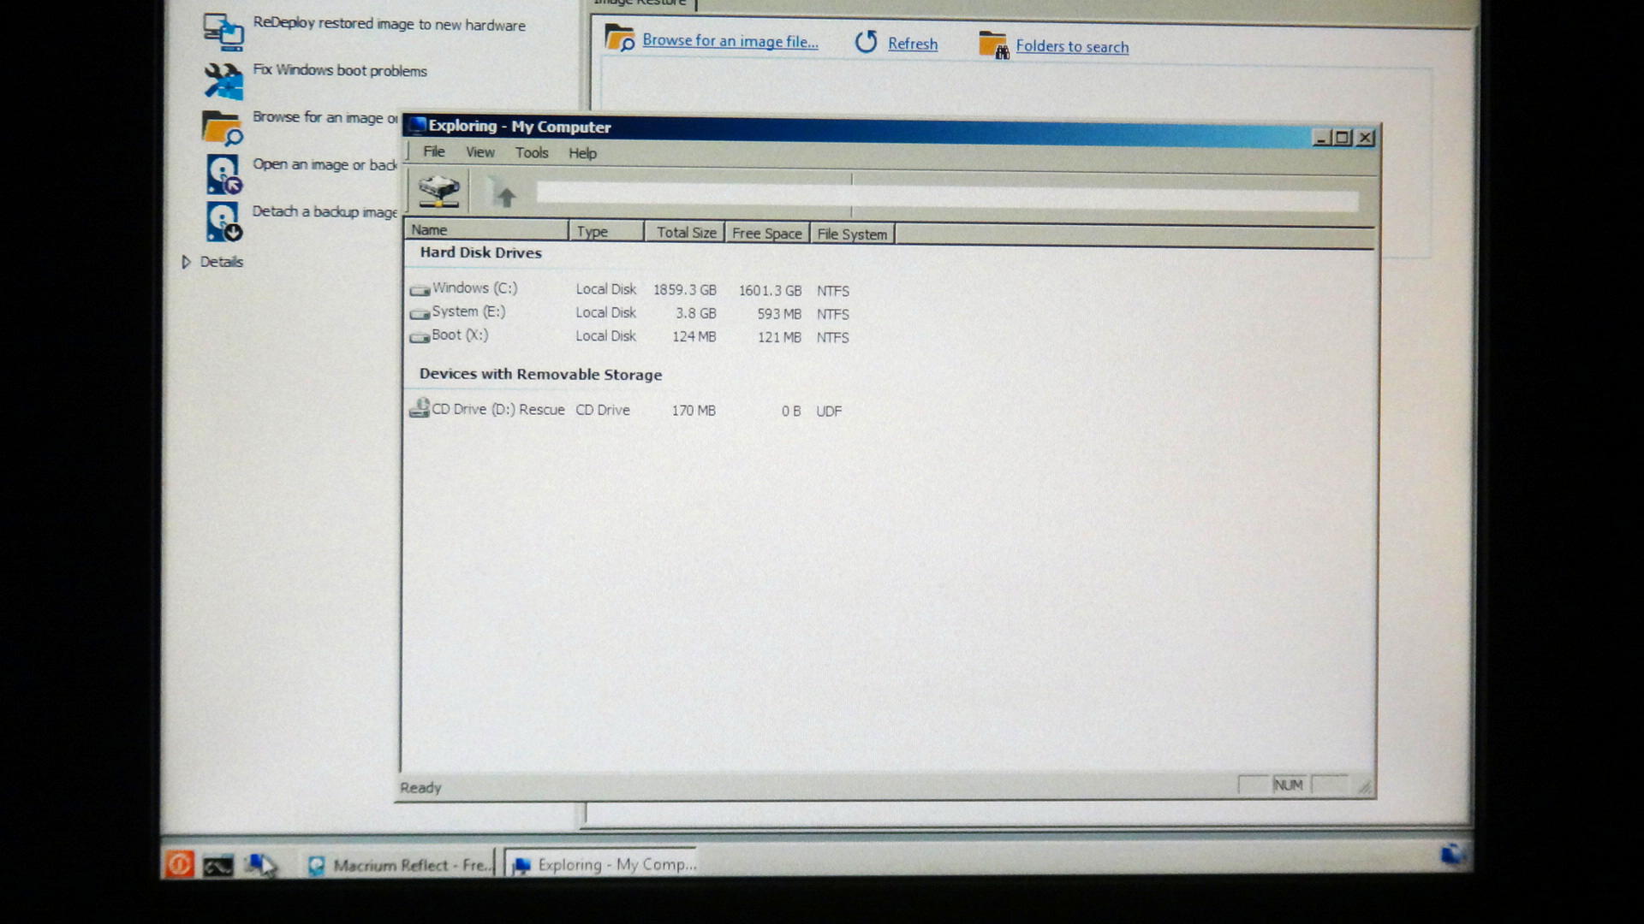Sort by the Total Size column header
The height and width of the screenshot is (924, 1644).
685,233
